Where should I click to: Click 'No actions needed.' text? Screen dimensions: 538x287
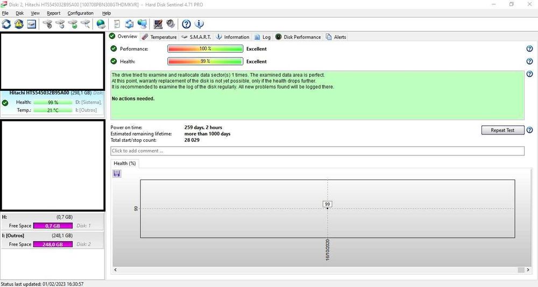point(133,98)
